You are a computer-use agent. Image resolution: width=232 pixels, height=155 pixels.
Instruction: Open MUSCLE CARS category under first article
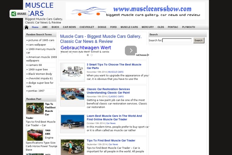point(116,72)
